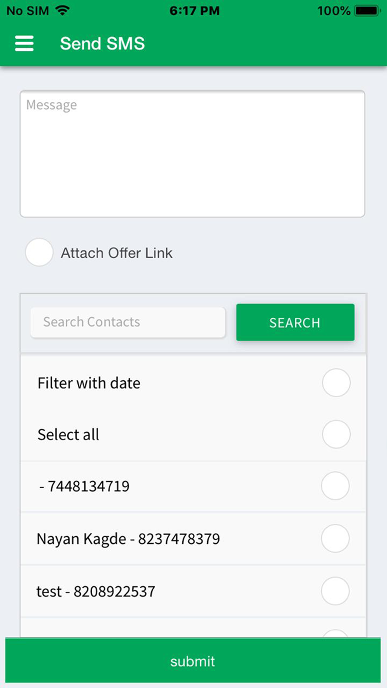The height and width of the screenshot is (688, 387).
Task: Tap the partially visible contact checkbox above submit
Action: (335, 633)
